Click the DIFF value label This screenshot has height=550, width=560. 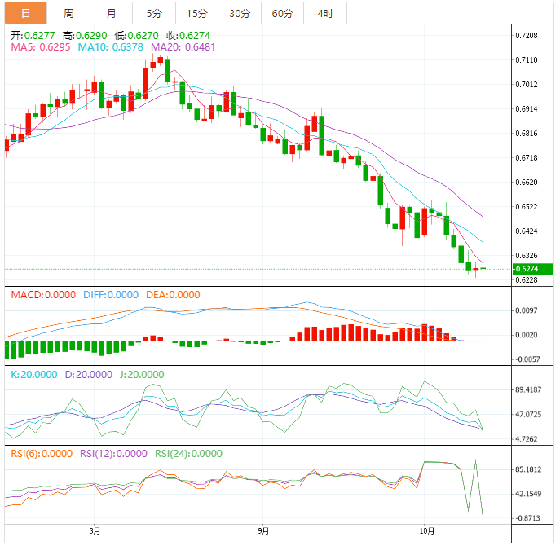111,294
